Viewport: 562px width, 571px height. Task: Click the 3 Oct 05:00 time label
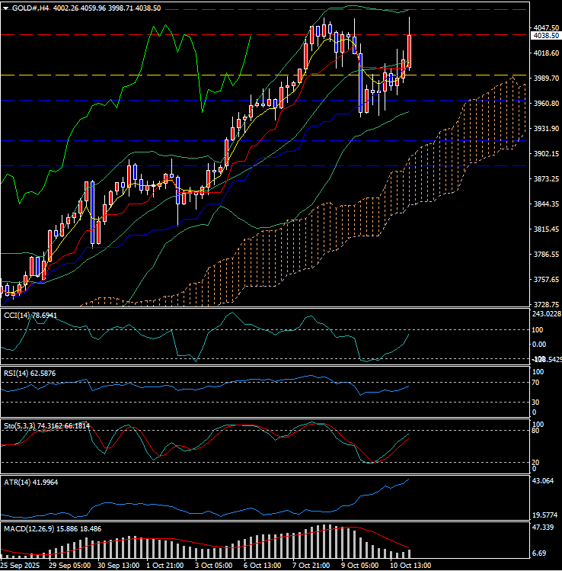click(212, 566)
